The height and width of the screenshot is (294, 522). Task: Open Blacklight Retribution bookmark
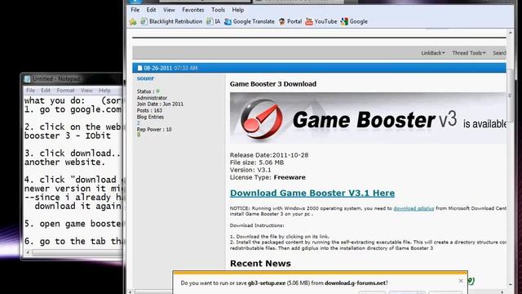(x=172, y=22)
